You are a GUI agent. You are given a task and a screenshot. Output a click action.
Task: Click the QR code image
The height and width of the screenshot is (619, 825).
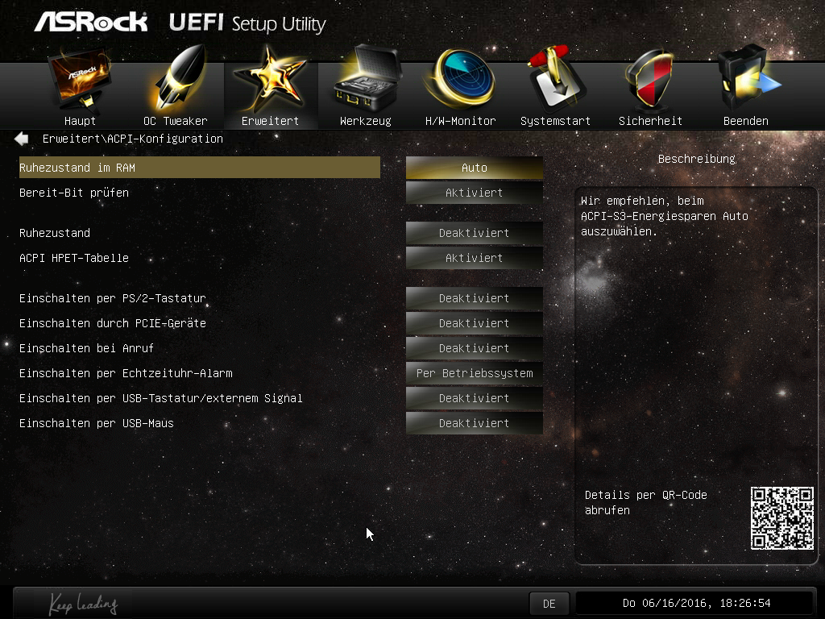781,518
